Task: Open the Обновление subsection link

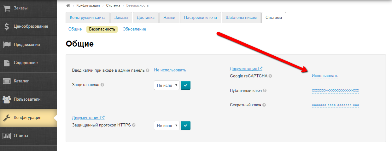Action: 134,29
